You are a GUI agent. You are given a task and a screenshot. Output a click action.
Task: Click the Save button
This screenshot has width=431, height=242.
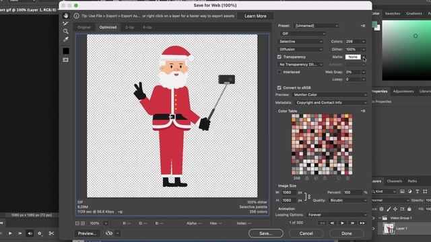click(266, 233)
